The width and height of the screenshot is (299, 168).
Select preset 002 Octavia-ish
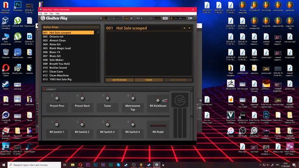point(68,36)
